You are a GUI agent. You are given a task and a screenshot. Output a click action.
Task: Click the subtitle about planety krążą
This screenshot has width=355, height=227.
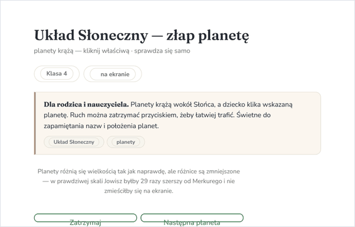coord(112,51)
